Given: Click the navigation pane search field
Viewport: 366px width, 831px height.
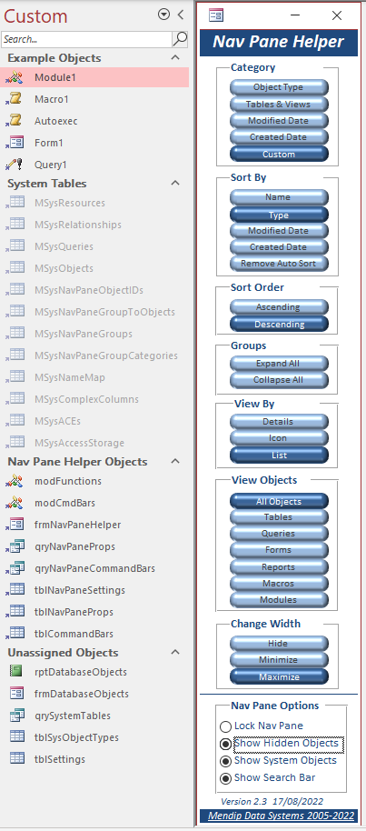Looking at the screenshot, I should [x=87, y=39].
